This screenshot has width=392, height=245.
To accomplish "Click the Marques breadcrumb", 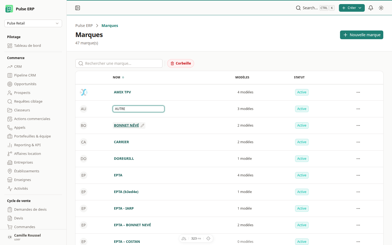I will 110,26.
